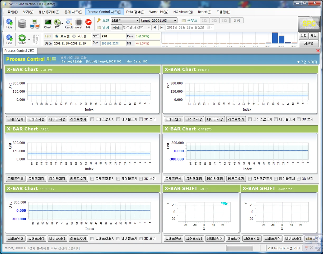Enable 3D 보기 under VOLUME chart

141,119
